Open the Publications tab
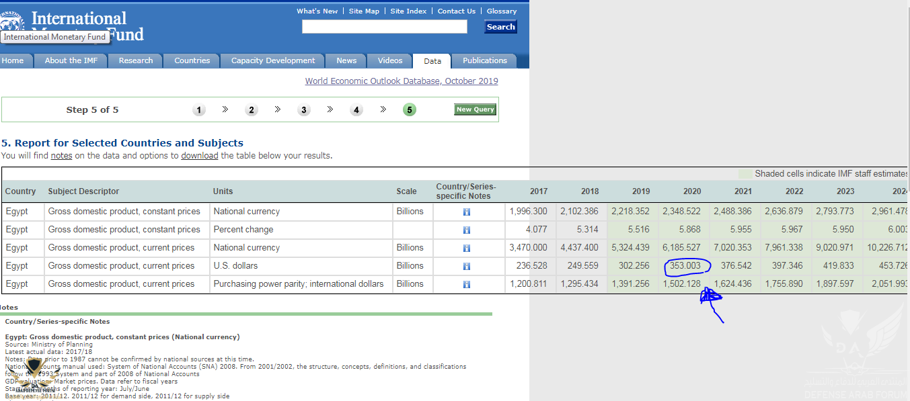The height and width of the screenshot is (401, 910). 485,60
